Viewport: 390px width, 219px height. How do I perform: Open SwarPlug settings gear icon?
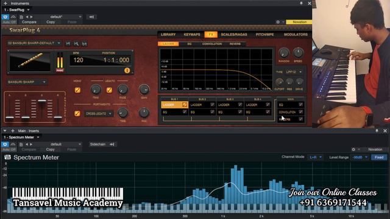tap(278, 22)
